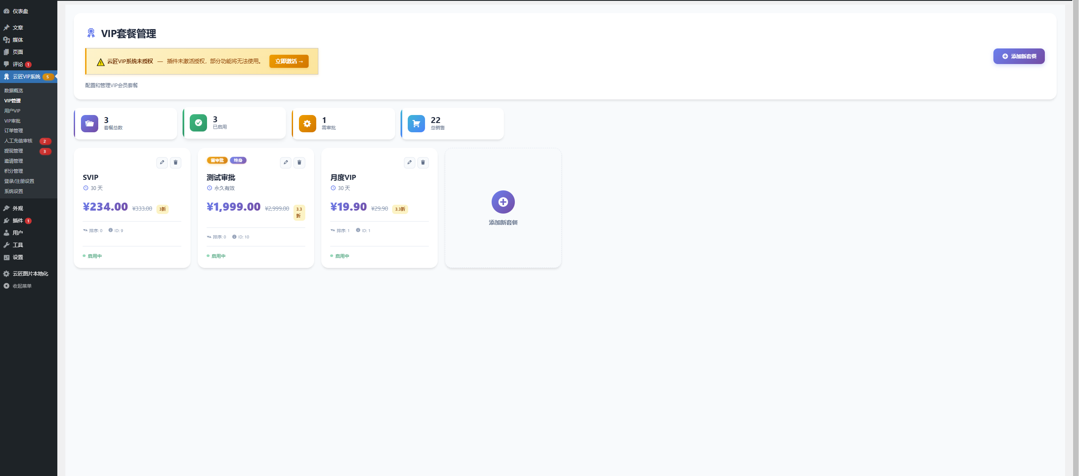Click the round plus icon 添加新套餐
The height and width of the screenshot is (476, 1079).
point(503,202)
